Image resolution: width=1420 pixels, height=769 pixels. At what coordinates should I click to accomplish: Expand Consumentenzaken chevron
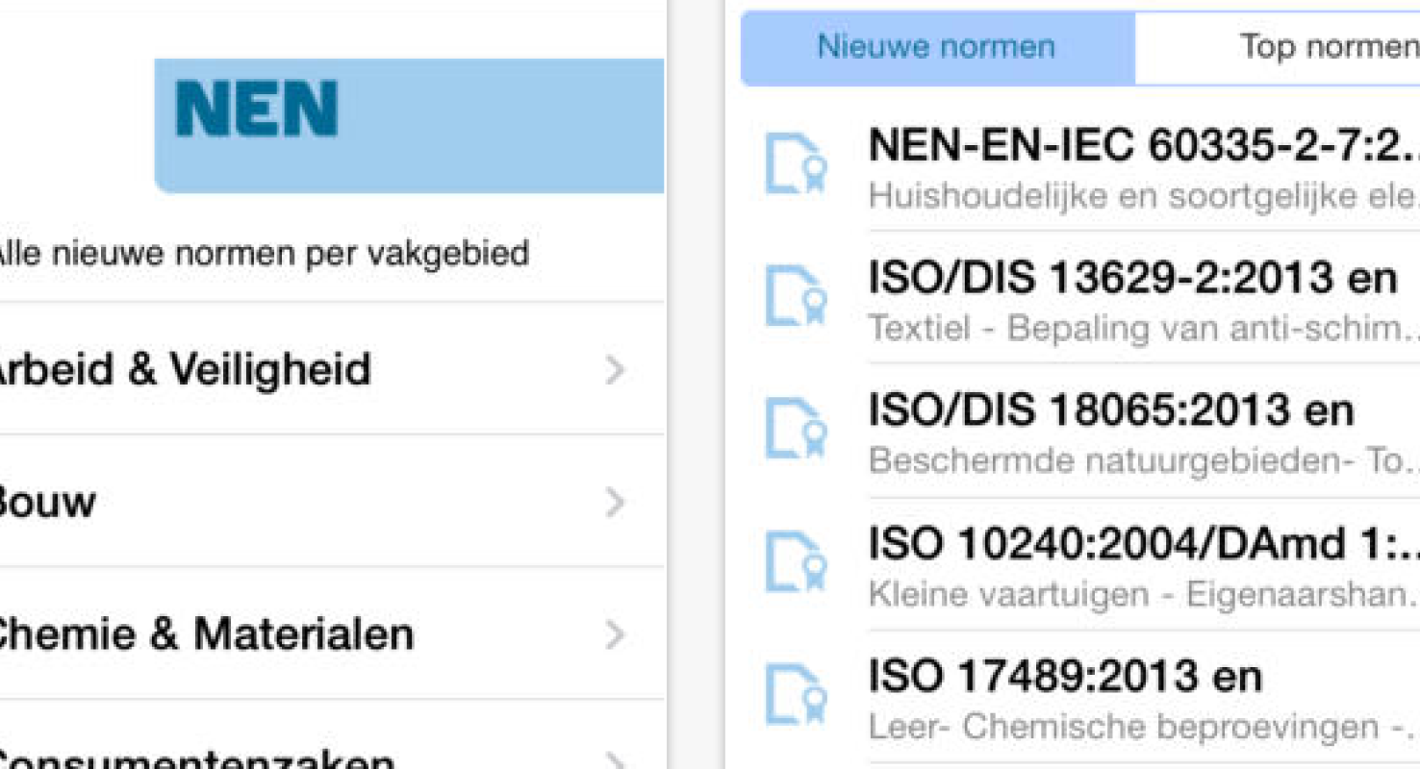(616, 762)
